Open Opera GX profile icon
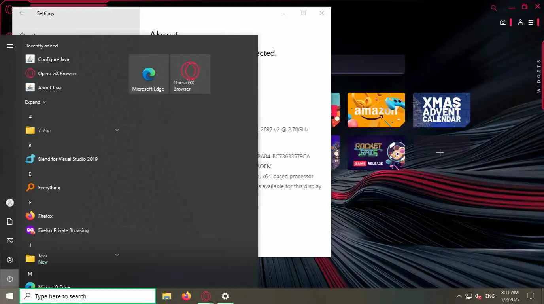 pyautogui.click(x=521, y=22)
